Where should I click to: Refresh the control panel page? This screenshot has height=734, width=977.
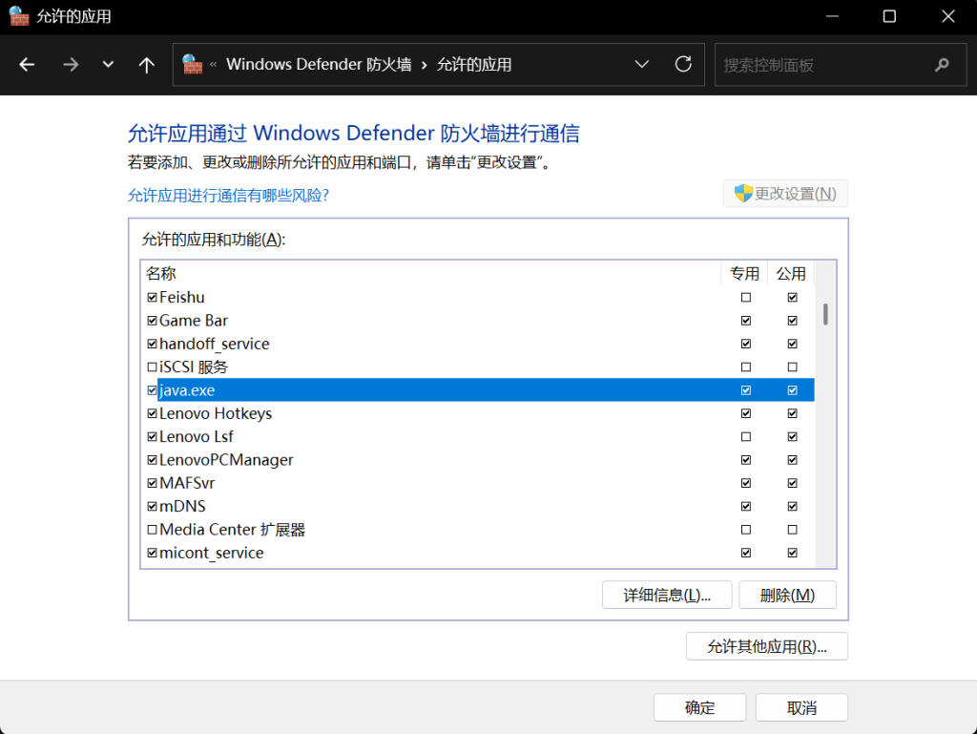pos(683,64)
